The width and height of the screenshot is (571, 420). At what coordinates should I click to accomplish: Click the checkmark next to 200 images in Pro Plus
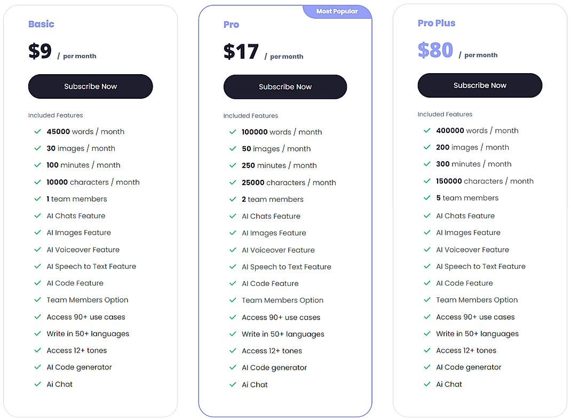427,147
